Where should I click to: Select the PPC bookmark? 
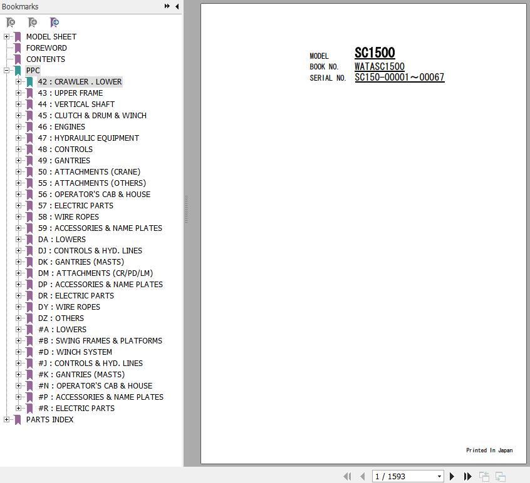[x=33, y=70]
